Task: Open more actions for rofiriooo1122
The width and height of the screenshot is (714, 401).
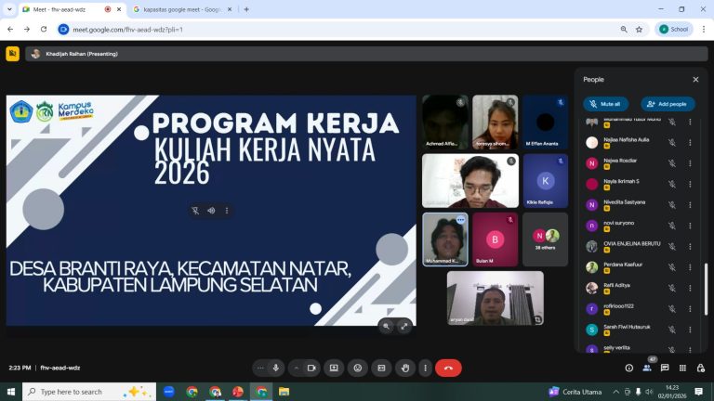Action: [690, 309]
